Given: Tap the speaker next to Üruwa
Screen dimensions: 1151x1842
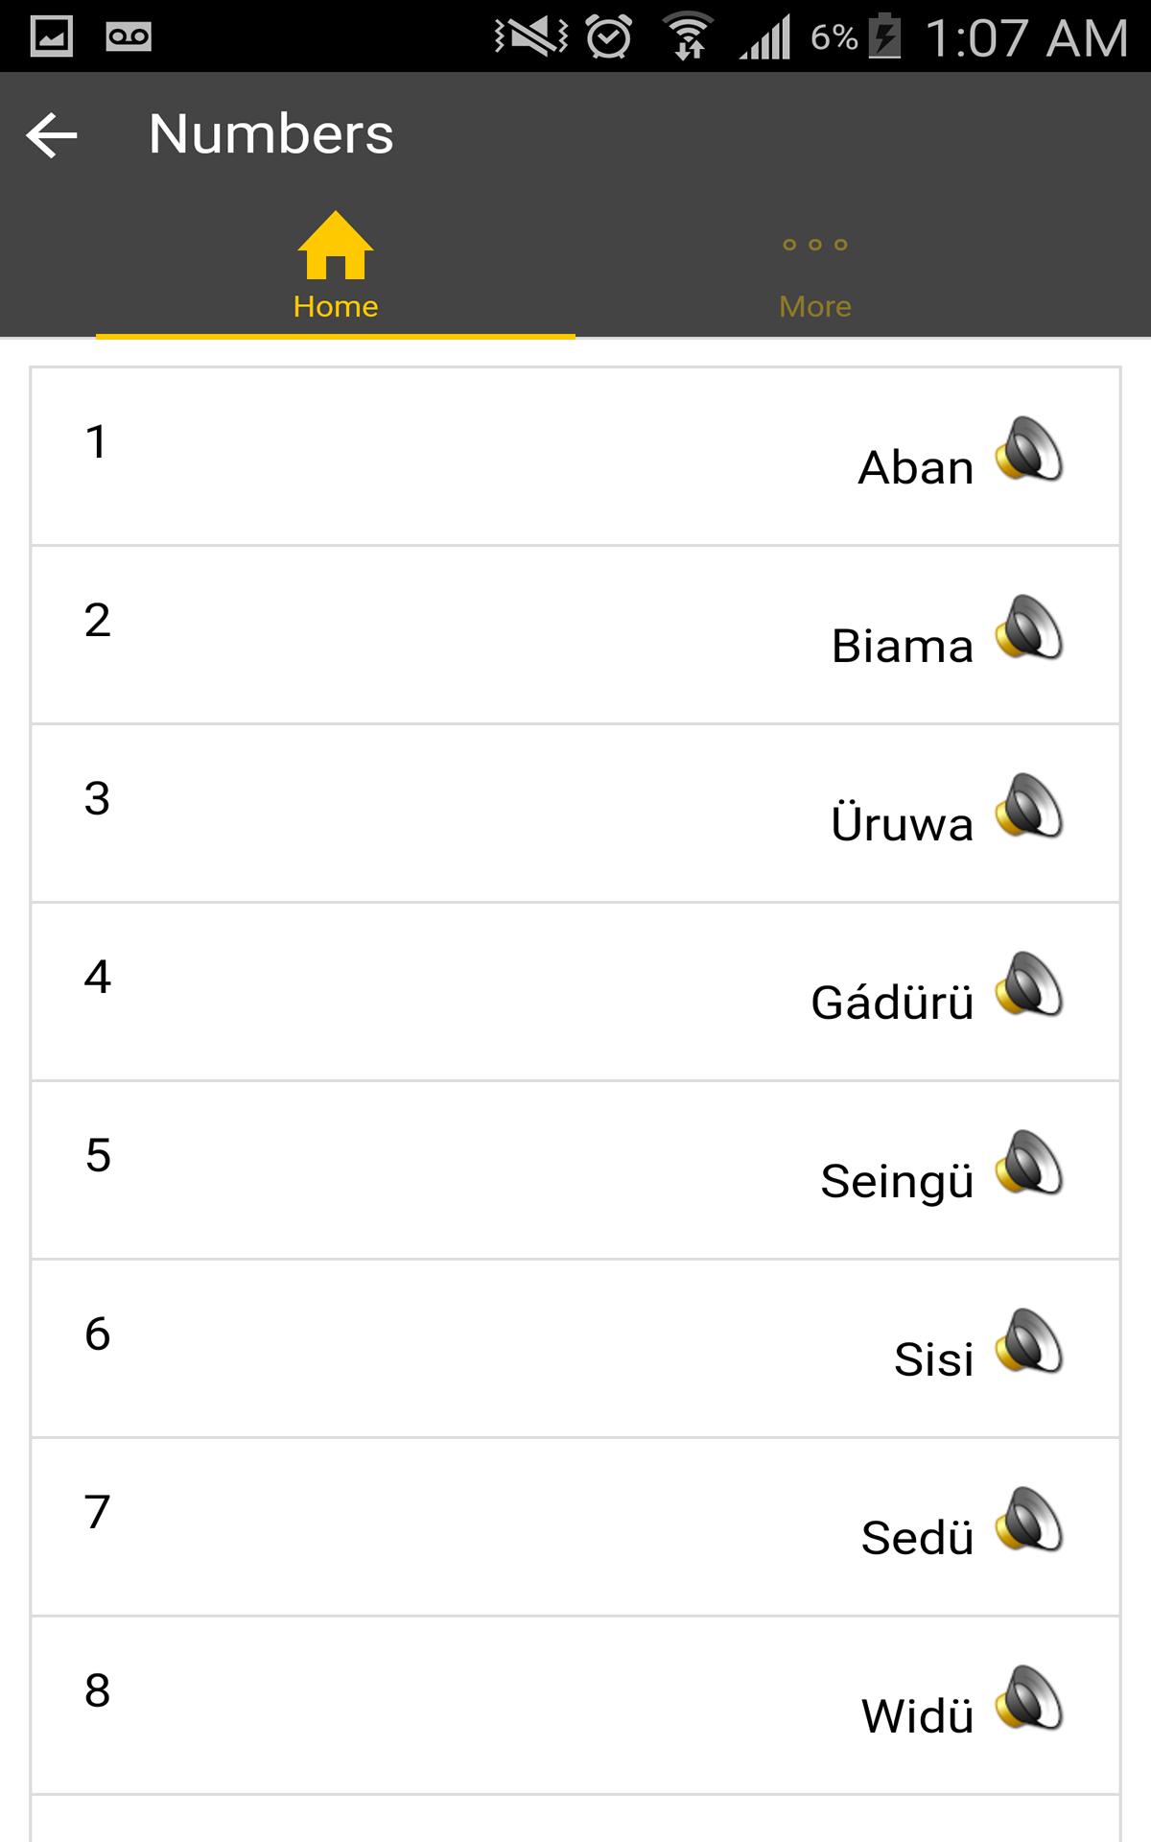Looking at the screenshot, I should click(1028, 806).
